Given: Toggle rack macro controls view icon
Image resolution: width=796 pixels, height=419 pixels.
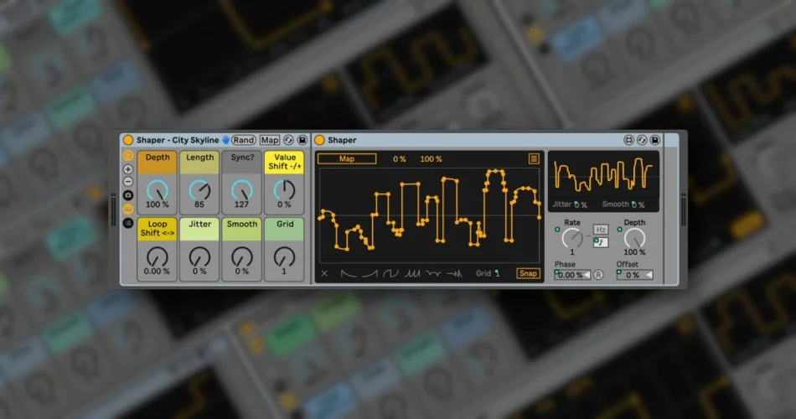Looking at the screenshot, I should [x=128, y=155].
